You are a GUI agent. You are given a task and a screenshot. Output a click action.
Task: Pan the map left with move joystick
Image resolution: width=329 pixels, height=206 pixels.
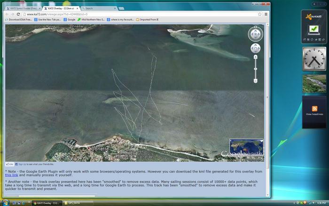[x=252, y=48]
